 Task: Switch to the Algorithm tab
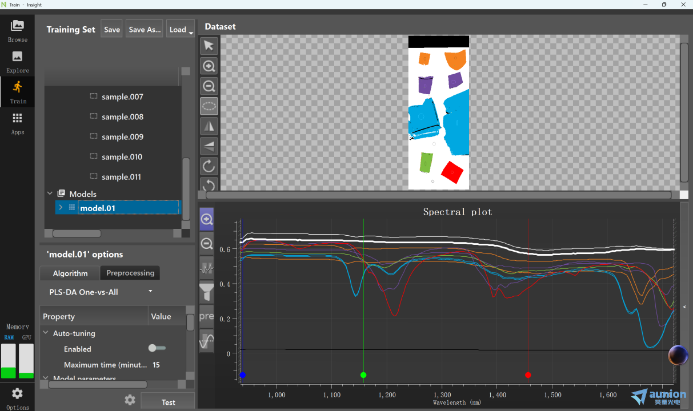point(70,273)
